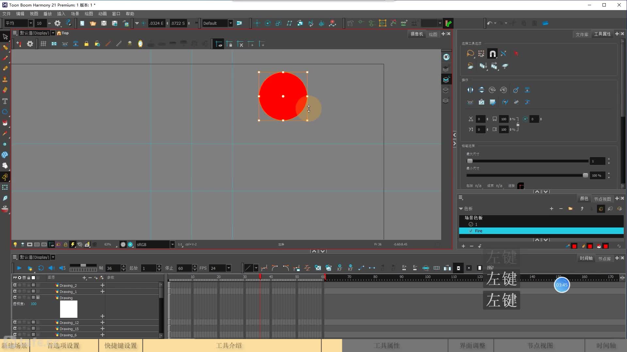This screenshot has height=352, width=627.
Task: Click the palette folder icon
Action: tap(570, 209)
